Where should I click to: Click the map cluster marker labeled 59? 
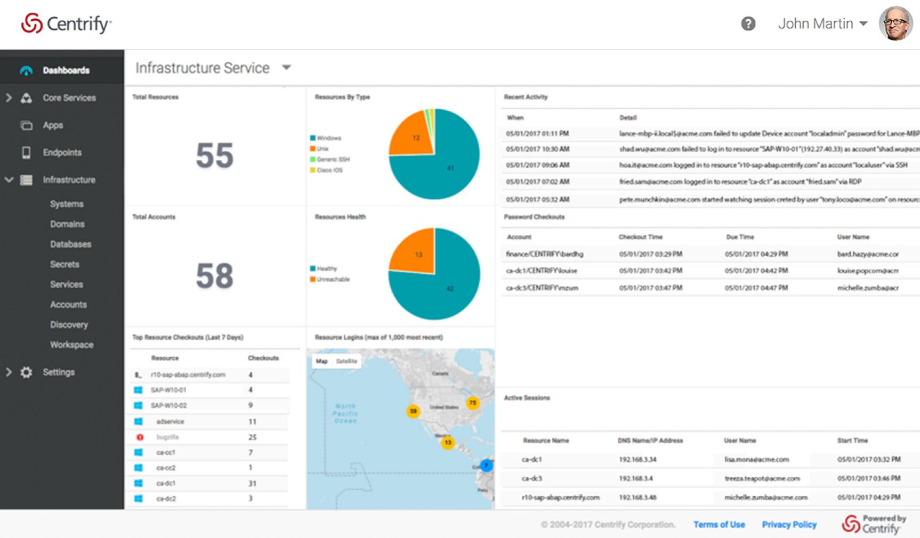tap(413, 411)
